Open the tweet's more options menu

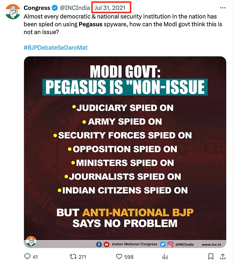click(x=223, y=8)
